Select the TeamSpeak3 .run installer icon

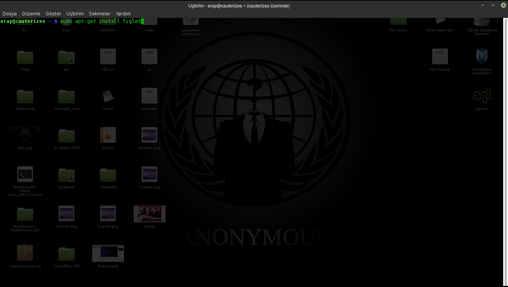click(25, 174)
